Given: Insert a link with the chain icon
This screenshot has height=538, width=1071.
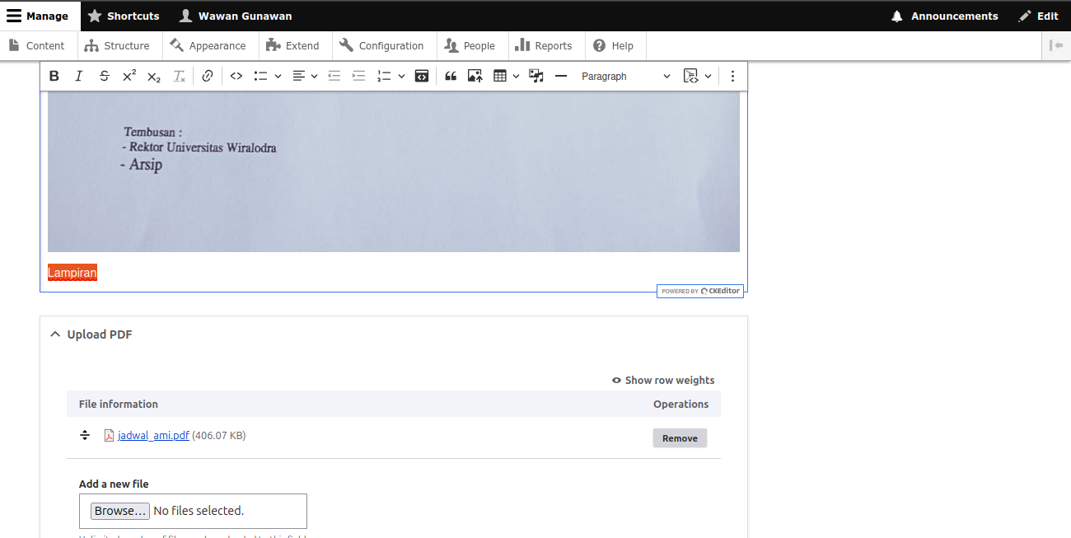Looking at the screenshot, I should (208, 76).
